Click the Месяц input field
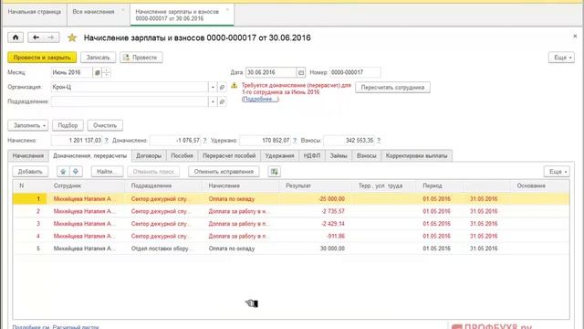The height and width of the screenshot is (329, 584). pyautogui.click(x=71, y=72)
